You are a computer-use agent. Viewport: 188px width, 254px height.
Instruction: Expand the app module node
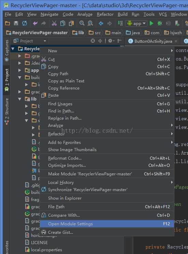20,70
